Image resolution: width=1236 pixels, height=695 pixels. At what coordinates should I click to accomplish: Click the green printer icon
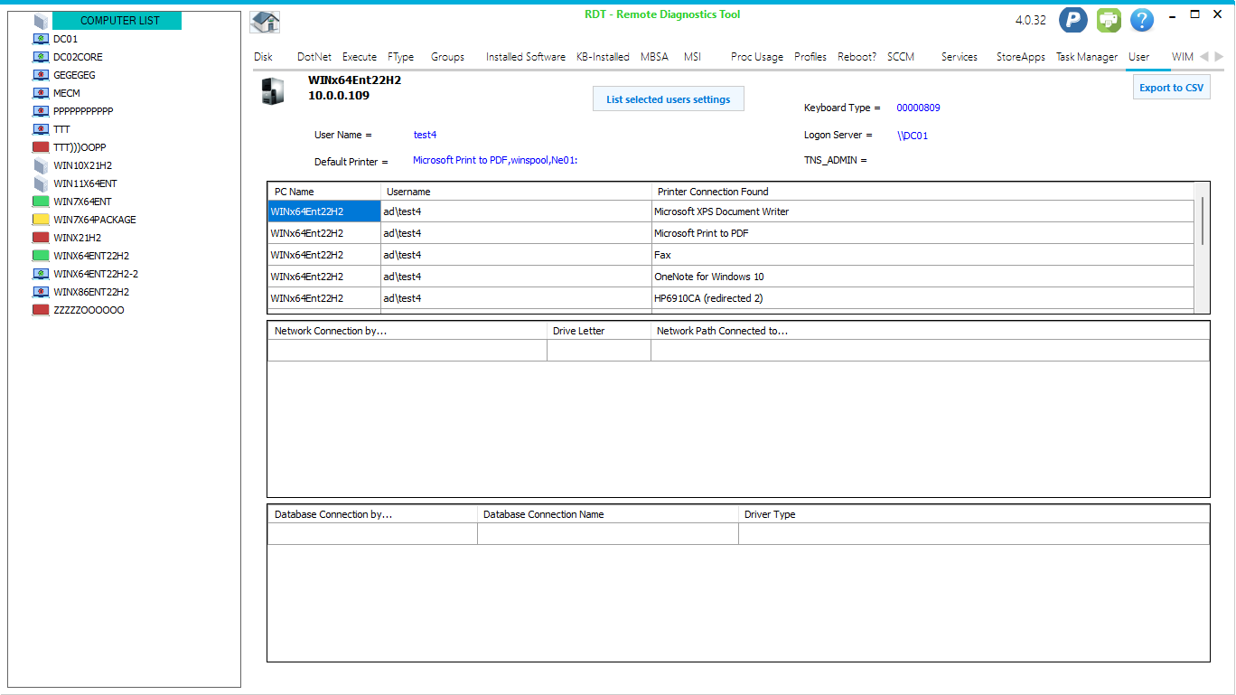pyautogui.click(x=1109, y=20)
